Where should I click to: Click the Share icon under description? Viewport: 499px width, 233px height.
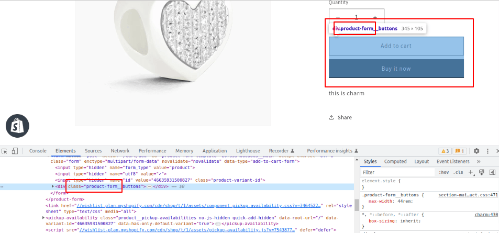click(x=331, y=118)
